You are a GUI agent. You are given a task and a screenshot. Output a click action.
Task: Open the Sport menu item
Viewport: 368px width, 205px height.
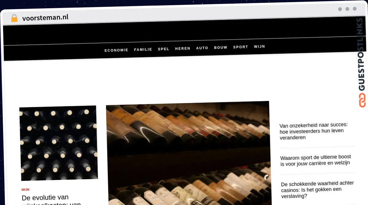[x=241, y=47]
